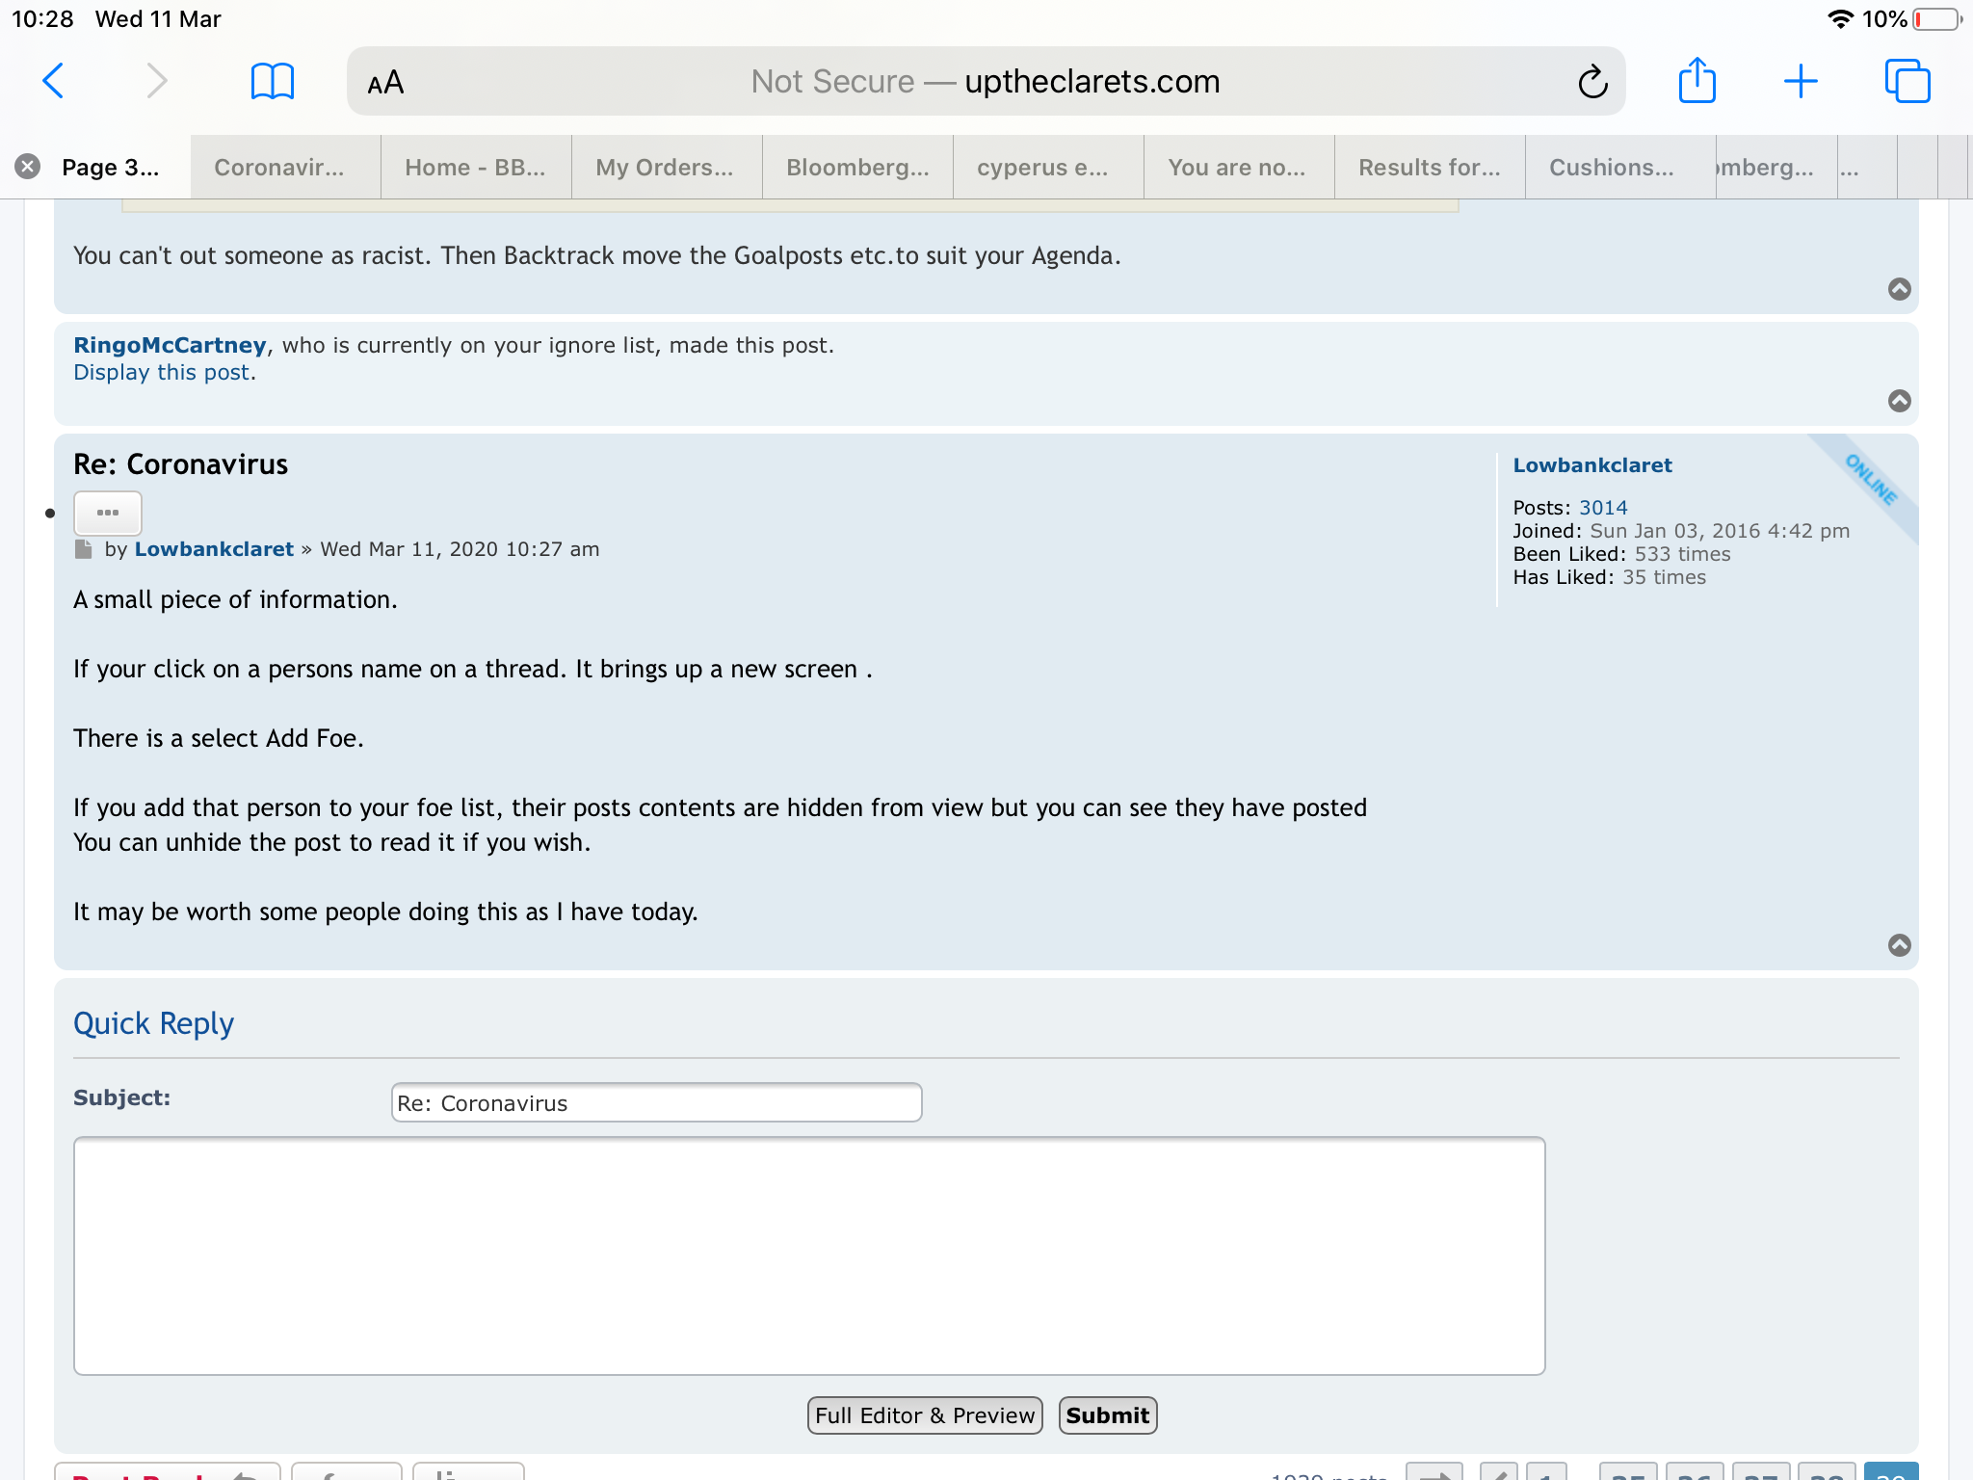
Task: Click into the Subject field
Action: coord(656,1102)
